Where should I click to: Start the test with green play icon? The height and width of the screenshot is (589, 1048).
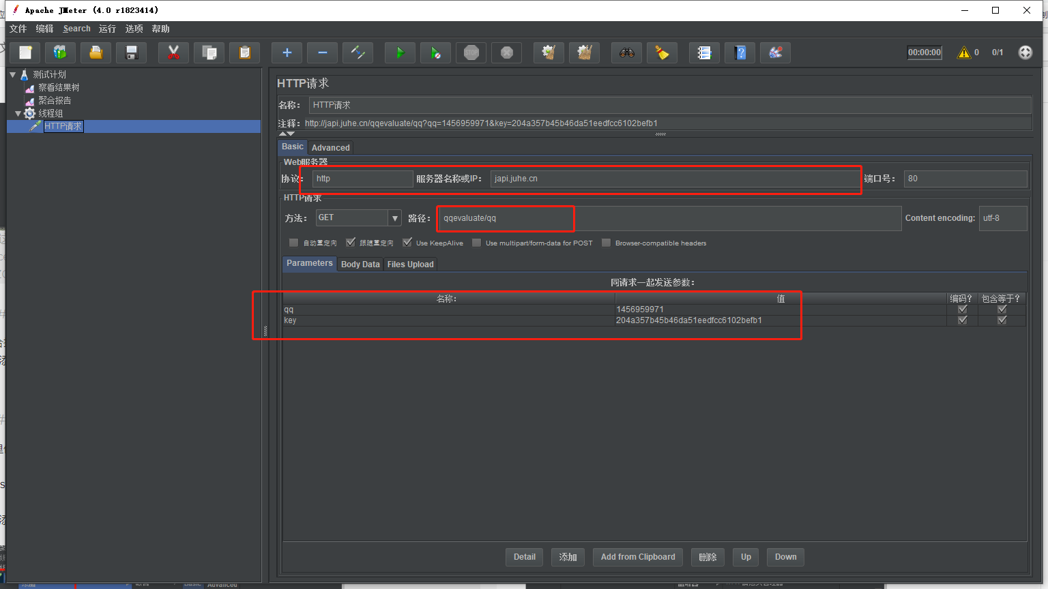[x=401, y=52]
